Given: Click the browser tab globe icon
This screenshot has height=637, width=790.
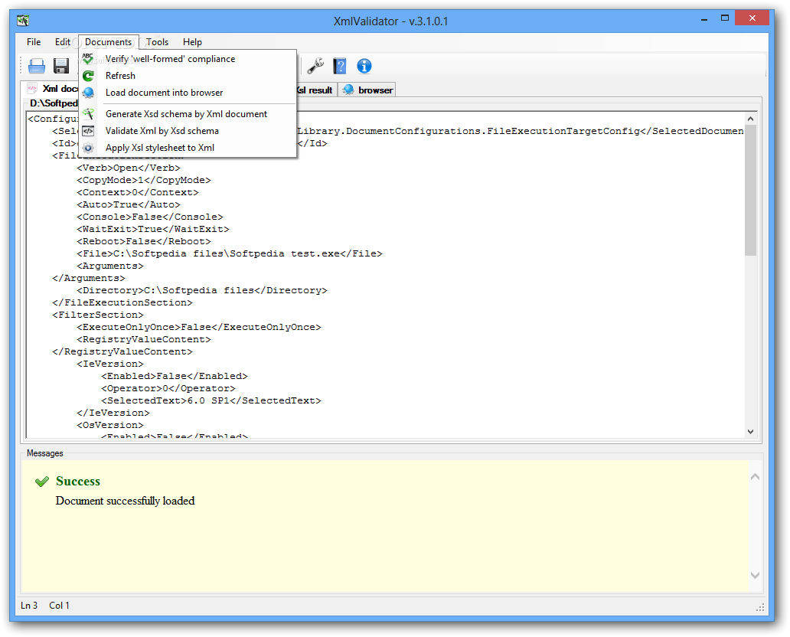Looking at the screenshot, I should click(x=348, y=90).
